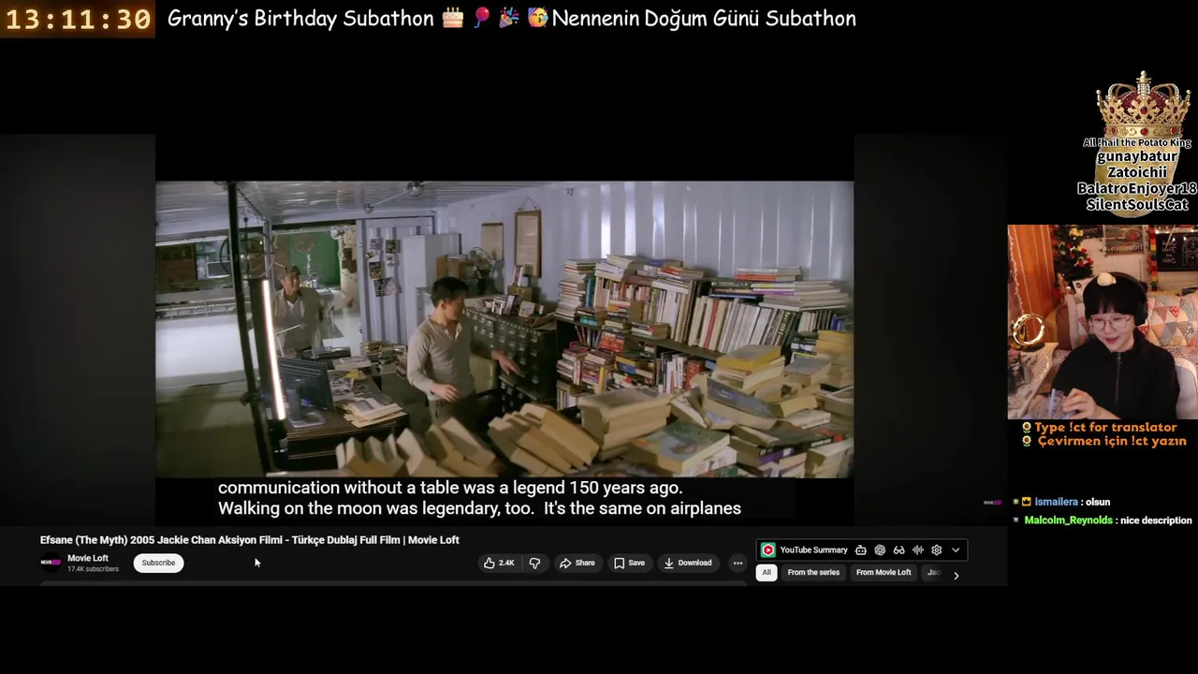This screenshot has height=674, width=1198.
Task: Open the three-dot more actions menu
Action: click(x=738, y=563)
